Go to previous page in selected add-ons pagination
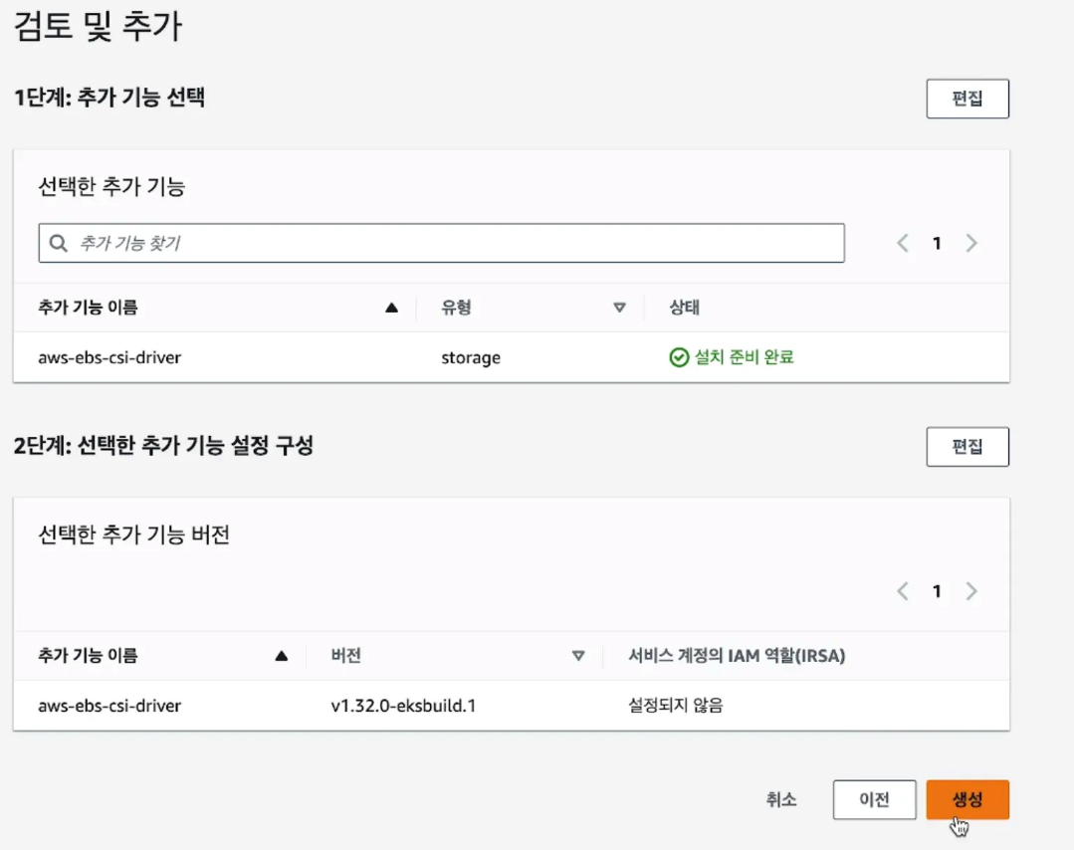1074x850 pixels. pyautogui.click(x=903, y=243)
